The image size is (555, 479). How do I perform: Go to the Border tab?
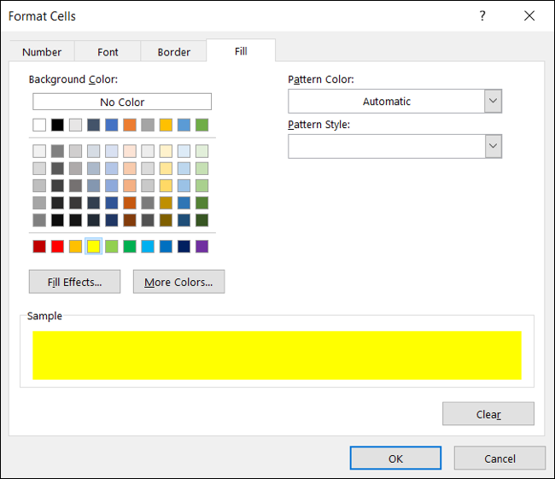(x=174, y=52)
